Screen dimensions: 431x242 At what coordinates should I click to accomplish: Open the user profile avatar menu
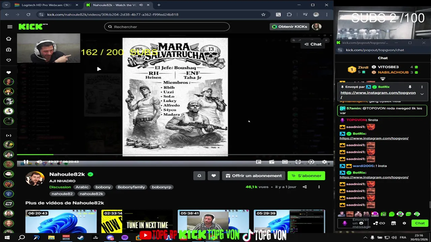coord(317,27)
